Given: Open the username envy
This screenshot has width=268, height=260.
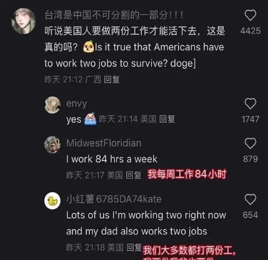Looking at the screenshot, I should (77, 104).
